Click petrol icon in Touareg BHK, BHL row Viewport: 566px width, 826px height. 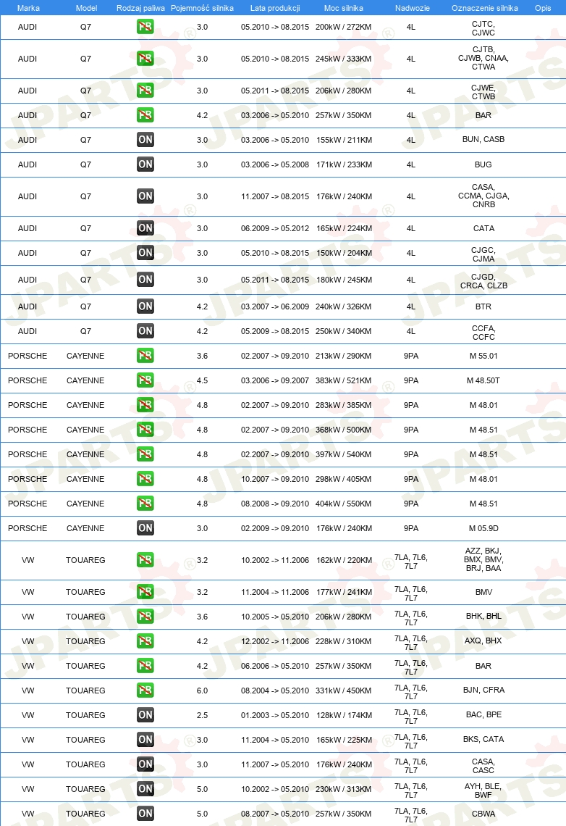pos(145,617)
